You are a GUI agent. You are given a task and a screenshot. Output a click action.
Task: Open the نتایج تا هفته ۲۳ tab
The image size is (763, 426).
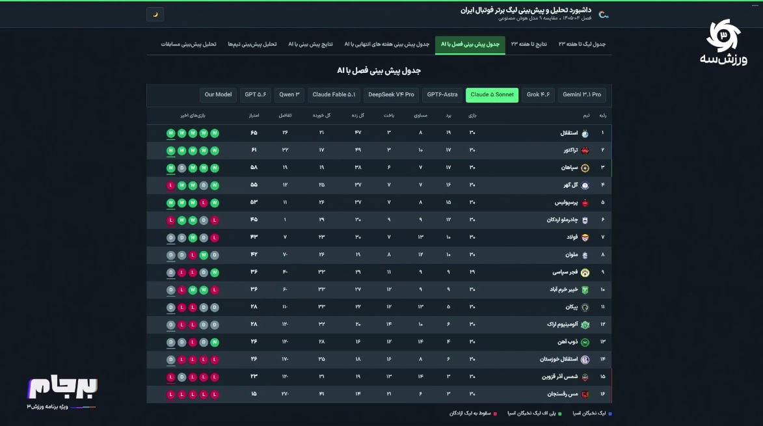tap(529, 44)
